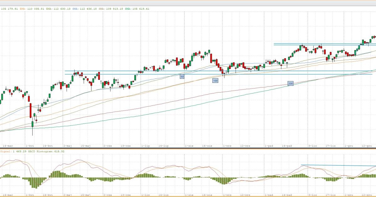Select the blue trendline on MACD panel
The height and width of the screenshot is (197, 376).
[x=338, y=165]
